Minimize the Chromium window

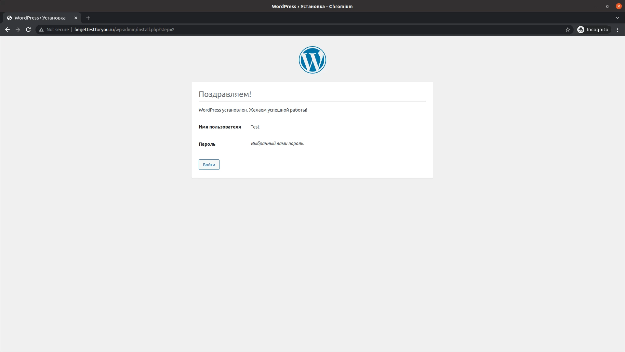coord(597,7)
